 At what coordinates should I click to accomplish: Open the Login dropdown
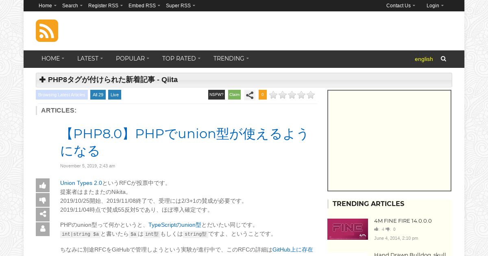pos(435,6)
